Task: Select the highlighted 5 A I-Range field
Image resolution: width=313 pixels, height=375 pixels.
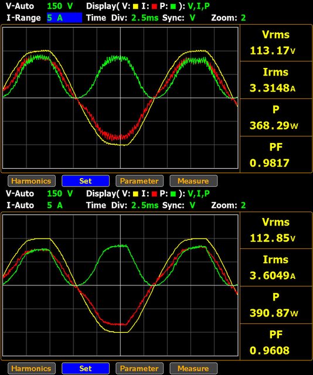Action: click(x=64, y=18)
